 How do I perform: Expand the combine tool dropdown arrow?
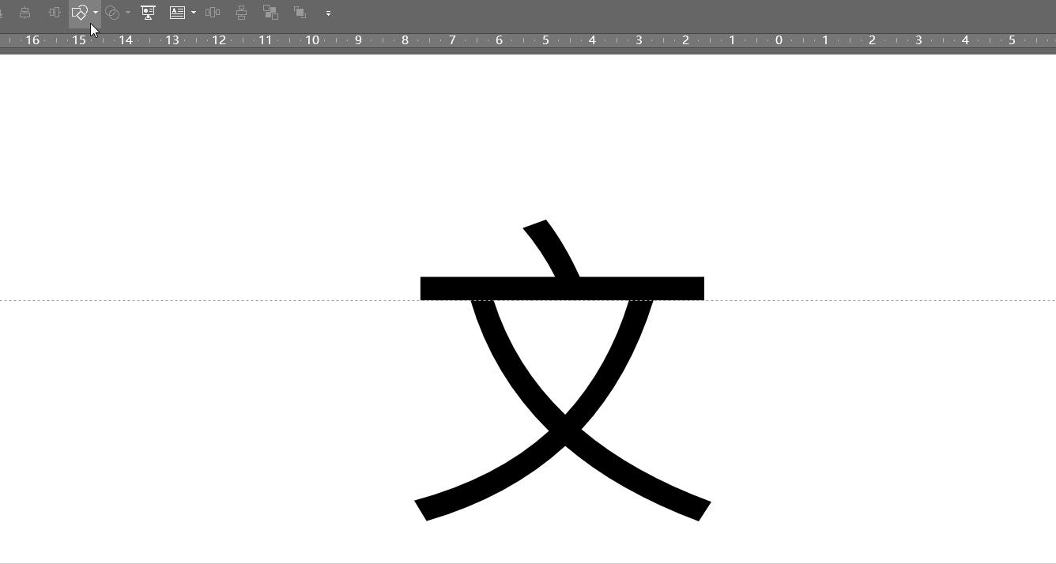[127, 13]
